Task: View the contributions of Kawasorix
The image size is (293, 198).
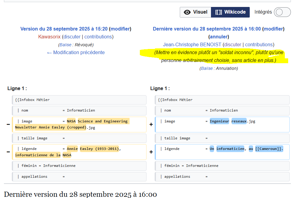Action: (98, 37)
